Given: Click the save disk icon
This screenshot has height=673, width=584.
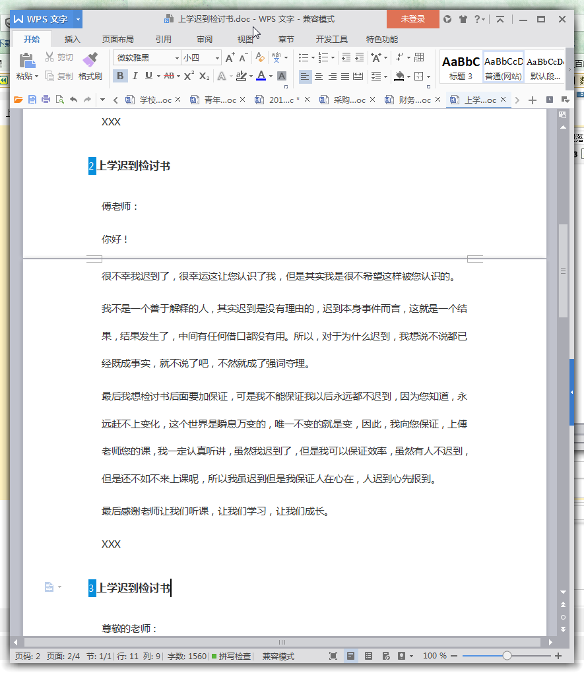Looking at the screenshot, I should [x=32, y=100].
